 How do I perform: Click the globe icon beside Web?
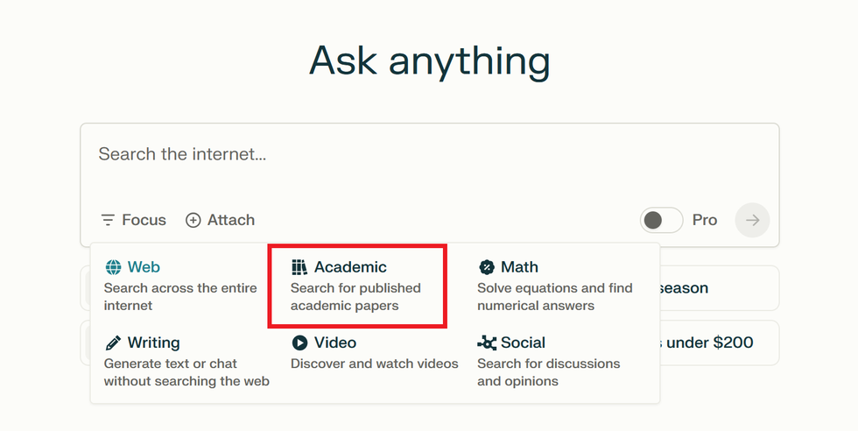point(113,267)
